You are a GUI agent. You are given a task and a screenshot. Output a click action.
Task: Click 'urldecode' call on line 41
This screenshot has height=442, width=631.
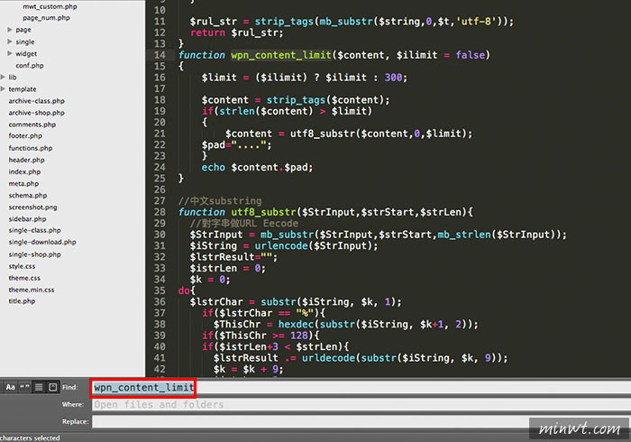coord(328,358)
